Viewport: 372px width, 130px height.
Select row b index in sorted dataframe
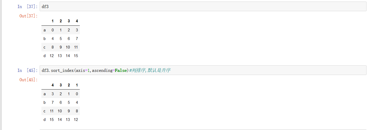coord(45,102)
